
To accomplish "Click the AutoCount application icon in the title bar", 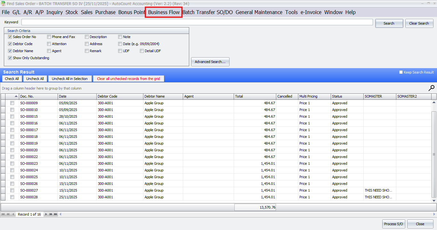I will coord(3,3).
